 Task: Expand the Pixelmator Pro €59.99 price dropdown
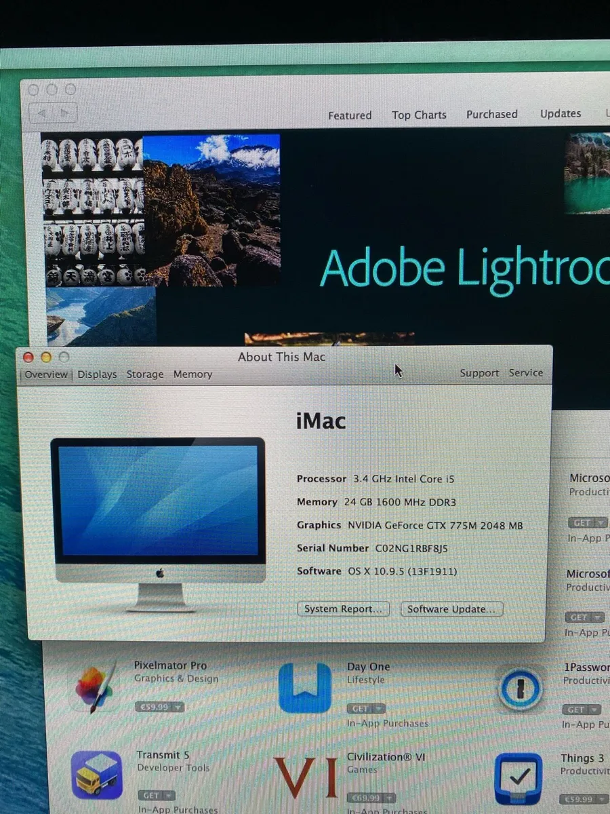(x=178, y=707)
